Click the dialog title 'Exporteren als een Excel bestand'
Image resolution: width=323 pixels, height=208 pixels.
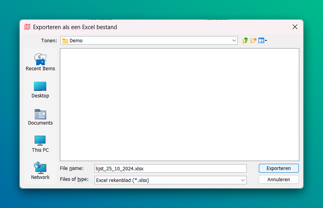75,27
